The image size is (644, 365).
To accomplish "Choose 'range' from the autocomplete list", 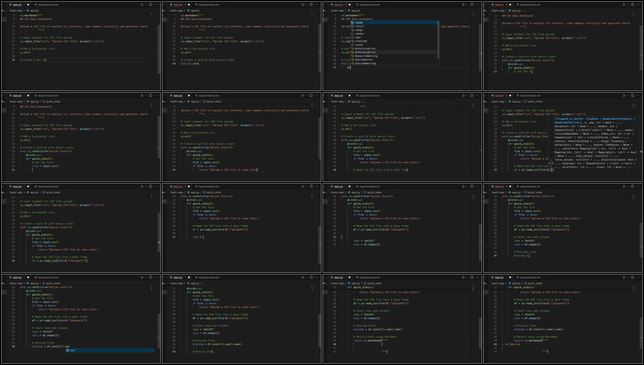I will click(394, 30).
